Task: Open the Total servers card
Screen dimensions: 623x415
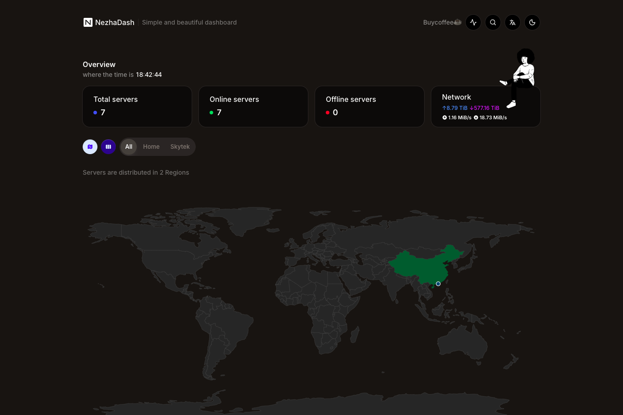Action: pyautogui.click(x=137, y=106)
